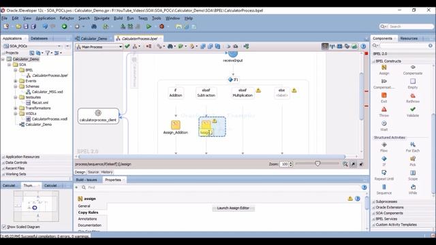
Task: Choose the Wait activity icon
Action: [384, 123]
